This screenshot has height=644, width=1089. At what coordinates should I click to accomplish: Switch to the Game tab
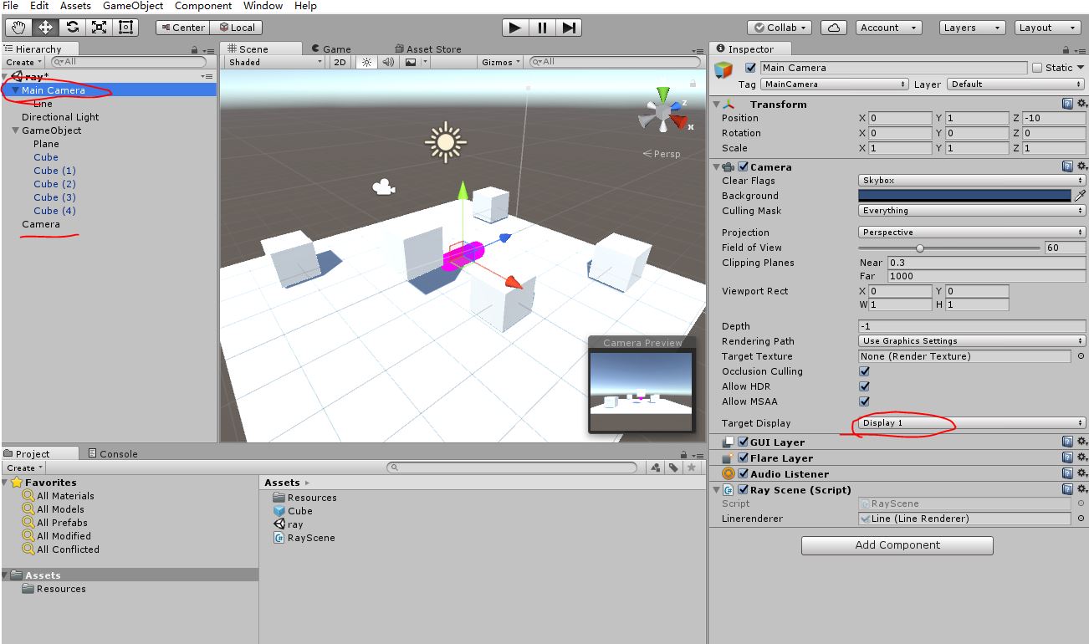tap(331, 49)
